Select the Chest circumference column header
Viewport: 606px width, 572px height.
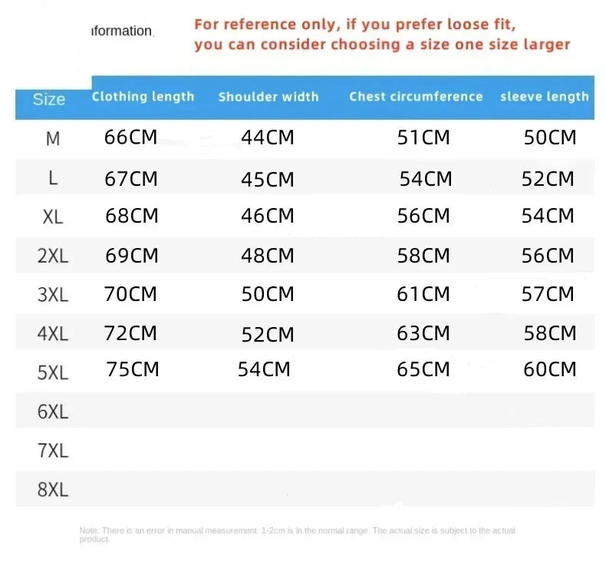[x=416, y=97]
